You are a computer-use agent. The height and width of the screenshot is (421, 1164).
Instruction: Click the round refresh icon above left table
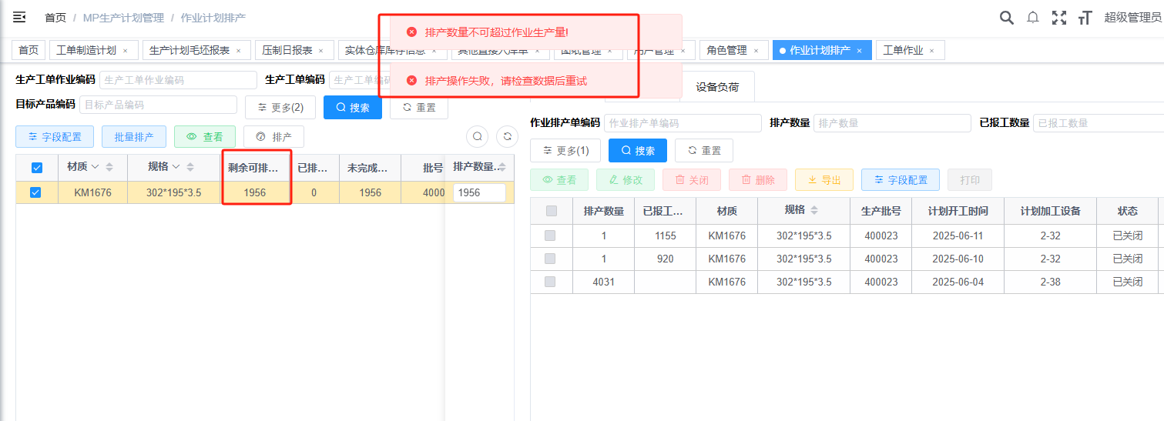(507, 136)
